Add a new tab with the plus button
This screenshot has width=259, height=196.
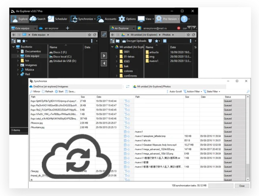coord(67,28)
